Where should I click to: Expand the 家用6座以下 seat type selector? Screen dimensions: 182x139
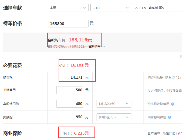click(x=114, y=117)
